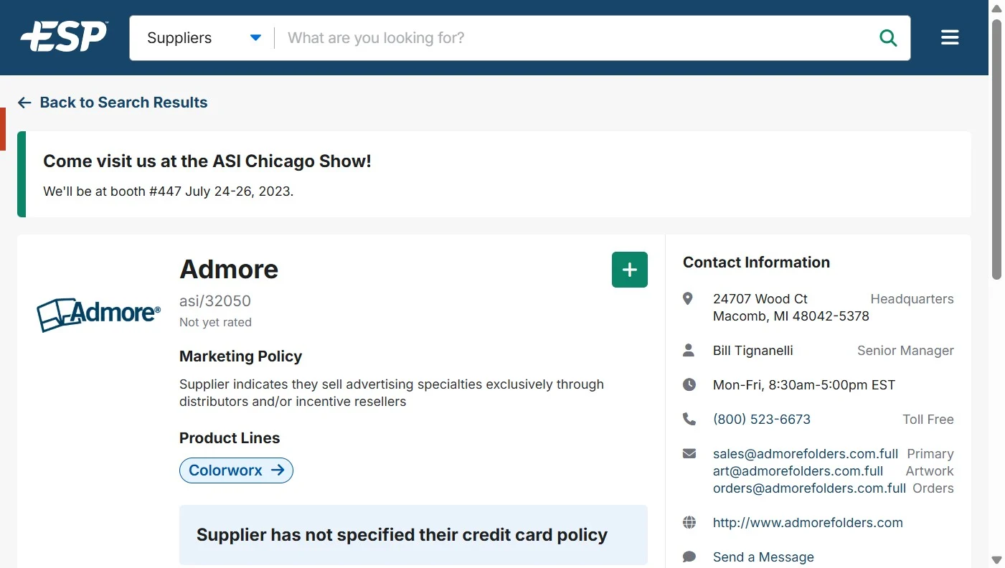Click the ASI Chicago Show announcement heading
The image size is (1005, 568).
pos(207,161)
